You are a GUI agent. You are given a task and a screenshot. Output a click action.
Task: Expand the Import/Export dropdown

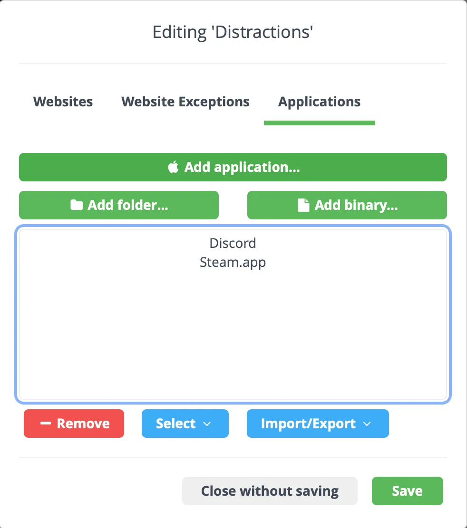coord(318,423)
